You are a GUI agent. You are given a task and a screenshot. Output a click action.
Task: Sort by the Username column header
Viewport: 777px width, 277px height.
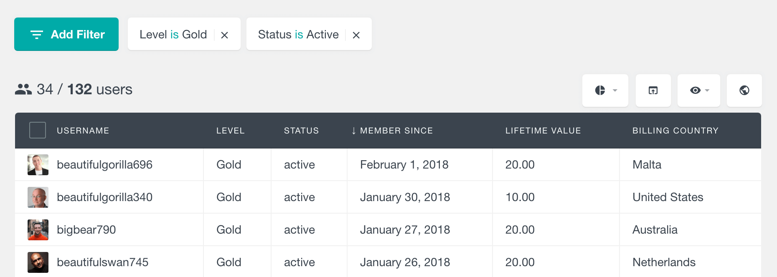83,131
